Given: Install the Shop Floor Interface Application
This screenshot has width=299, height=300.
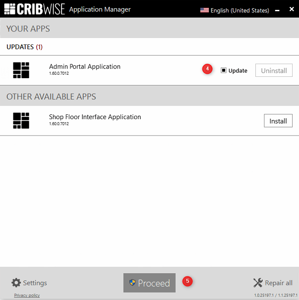Looking at the screenshot, I should point(278,121).
